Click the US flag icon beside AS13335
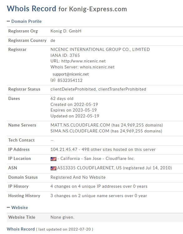Viewport: 183px width, 234px height. coord(53,168)
